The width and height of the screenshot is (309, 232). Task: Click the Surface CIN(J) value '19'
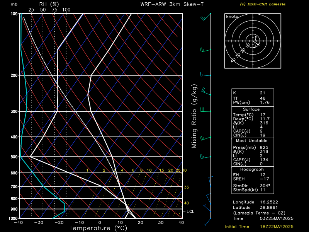(x=263, y=135)
